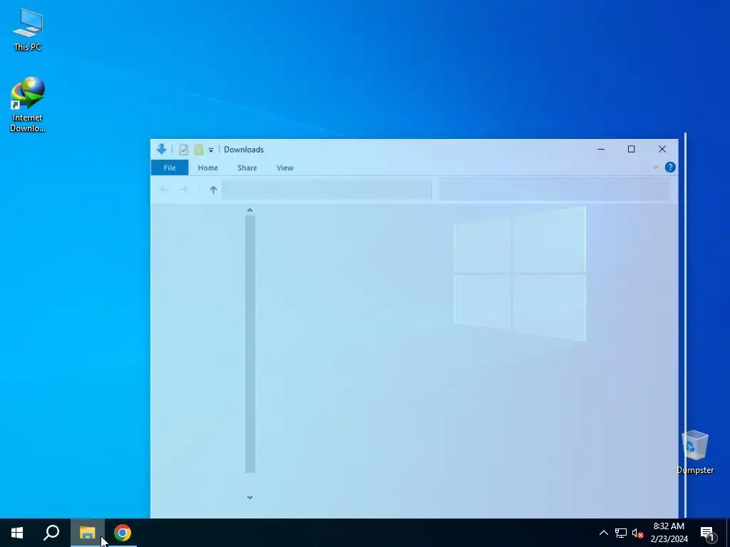Click the navigation pane scrollbar thumb
730x547 pixels.
[x=250, y=344]
